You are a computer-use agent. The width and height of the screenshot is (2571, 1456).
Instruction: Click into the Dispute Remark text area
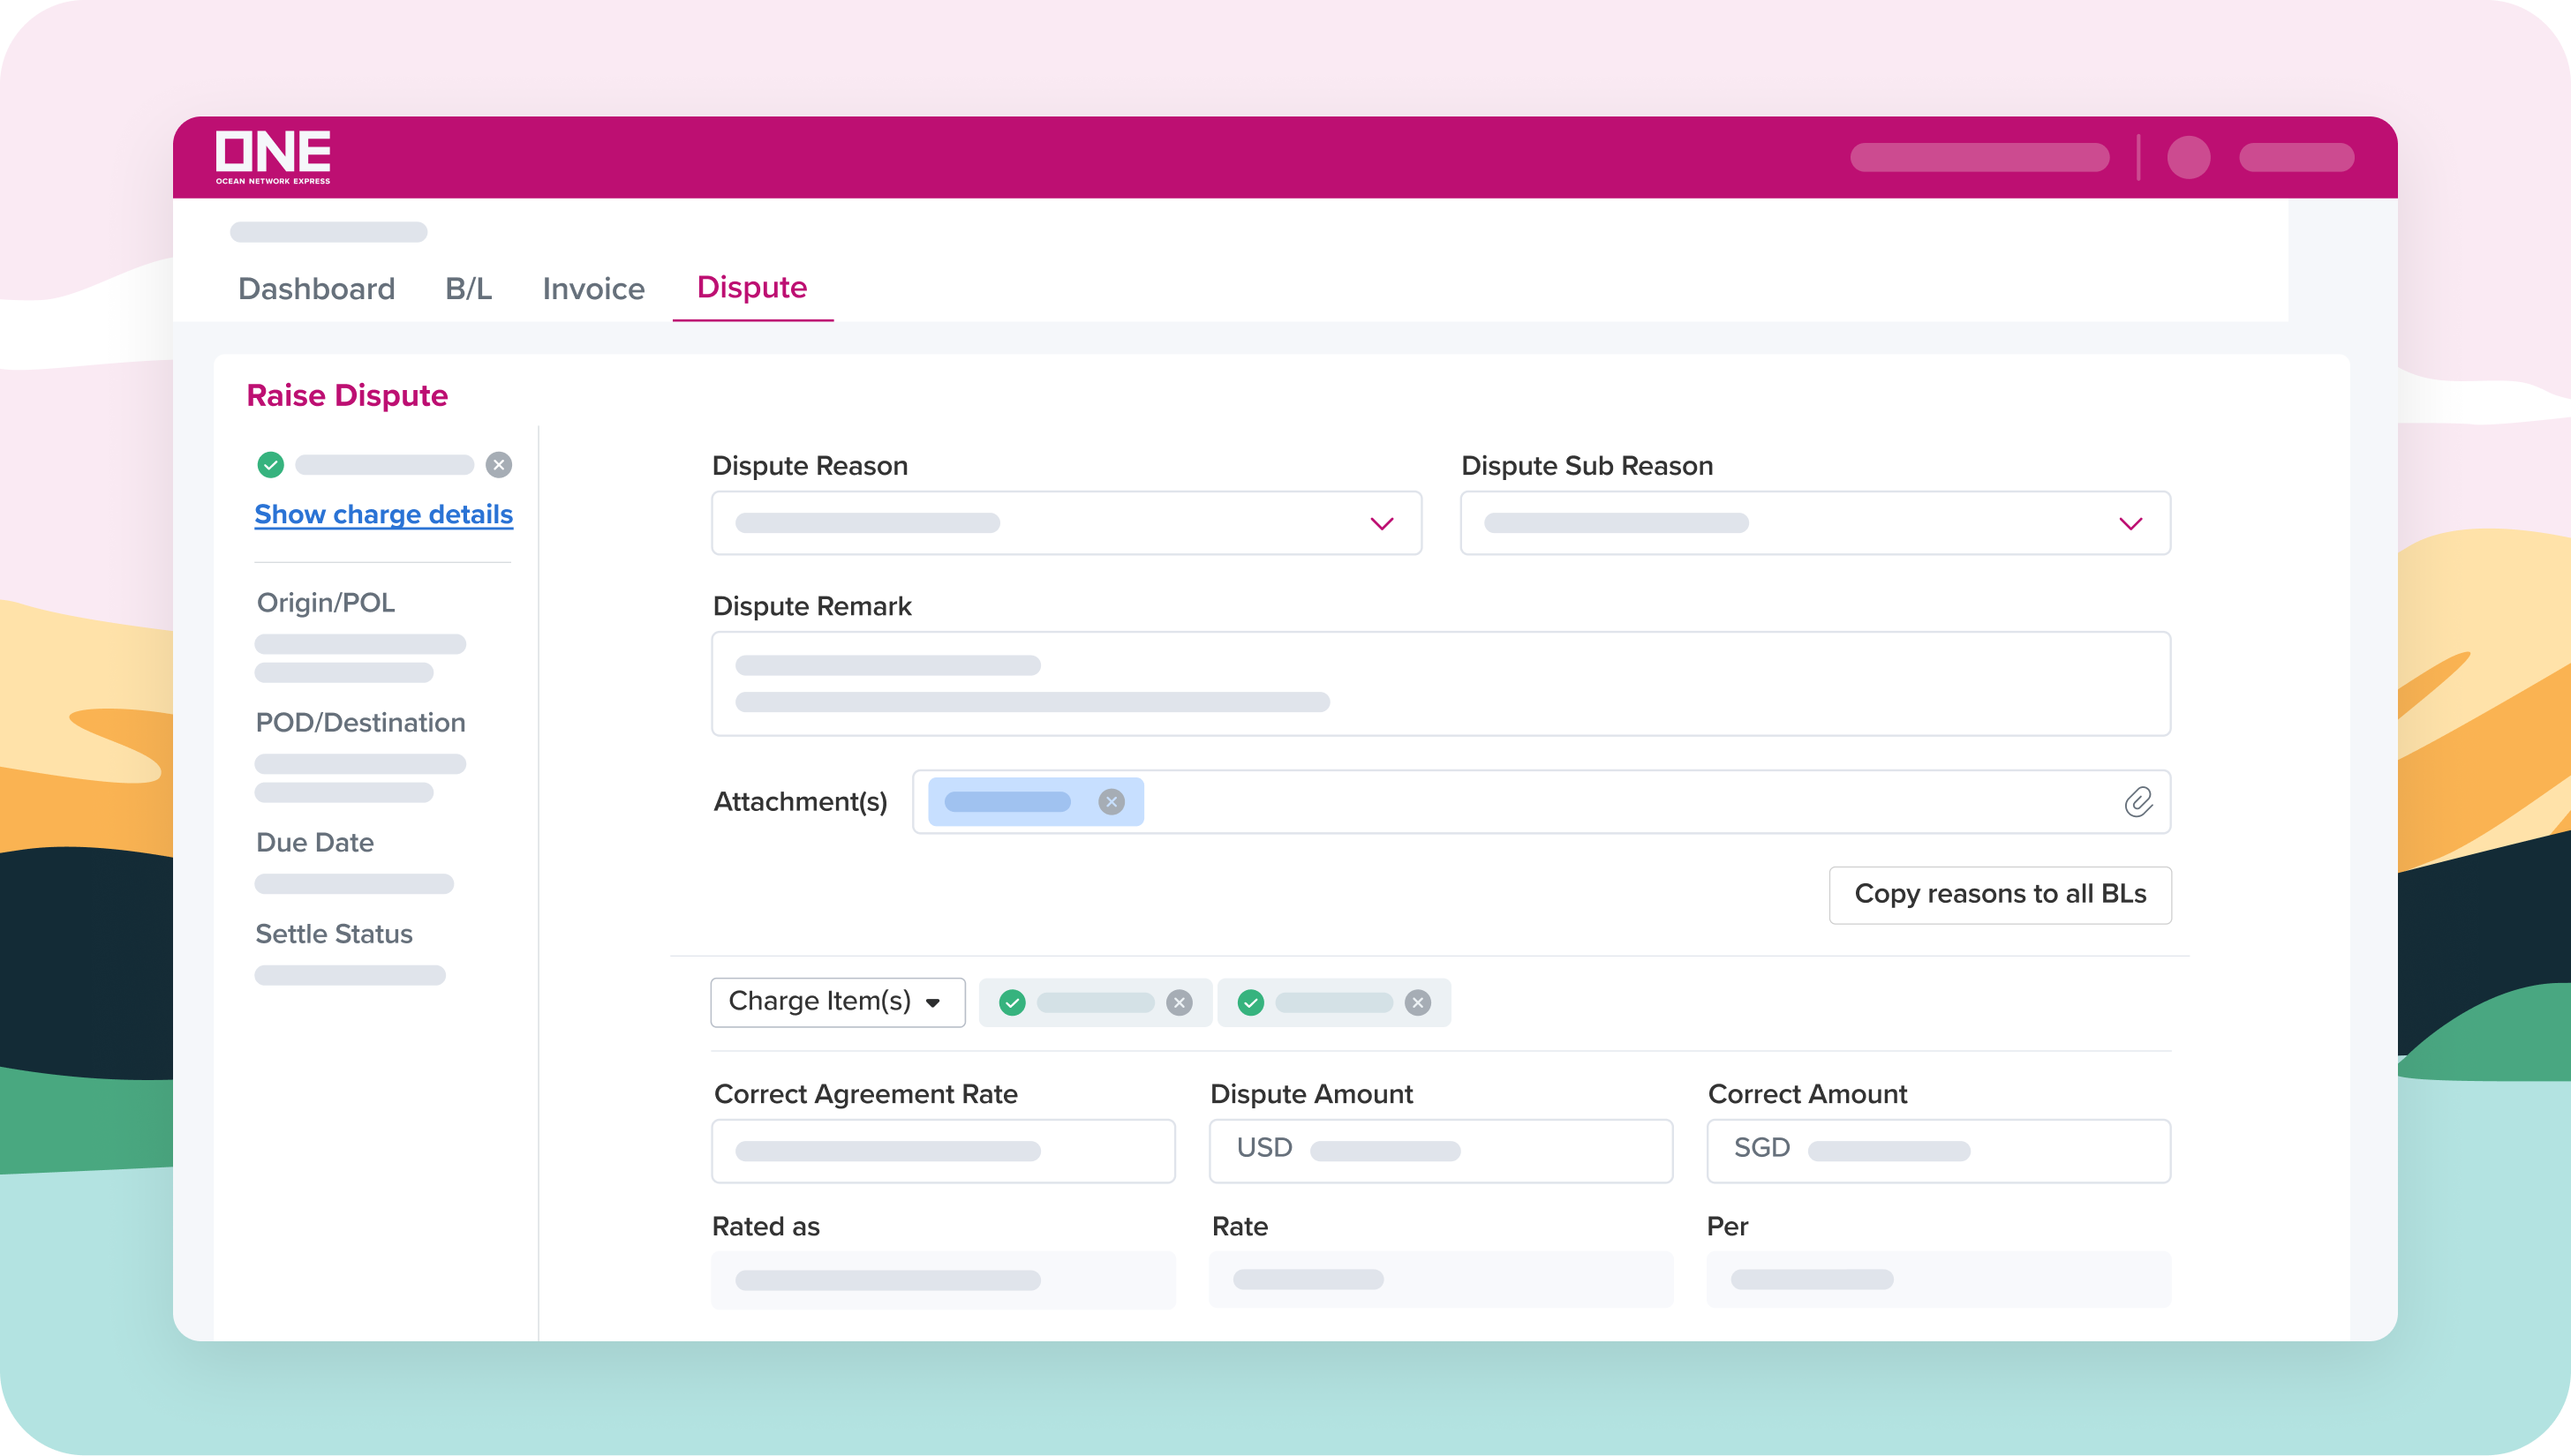pyautogui.click(x=1439, y=683)
